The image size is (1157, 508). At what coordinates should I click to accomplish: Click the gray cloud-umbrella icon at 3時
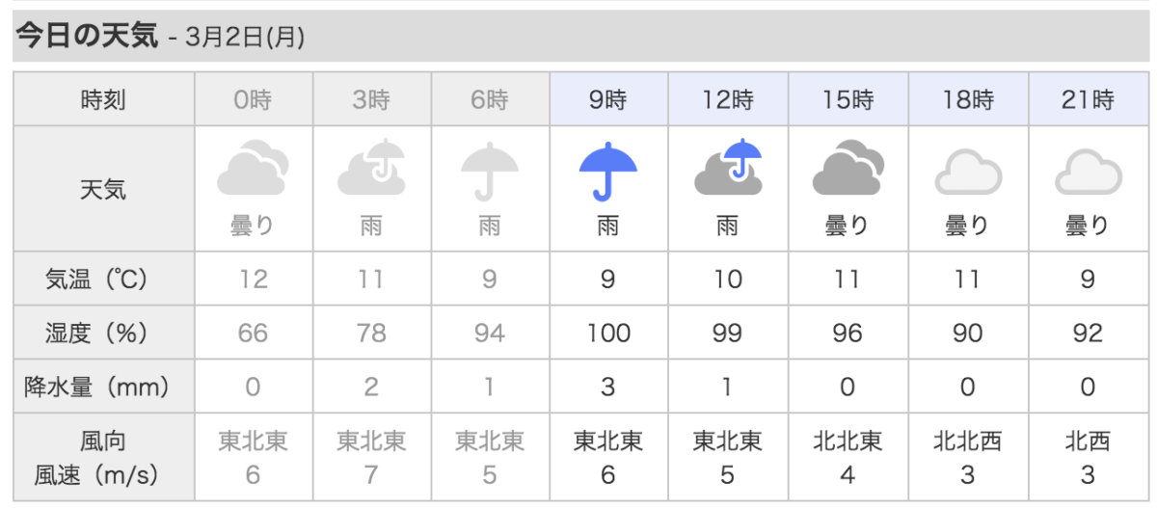click(x=371, y=167)
